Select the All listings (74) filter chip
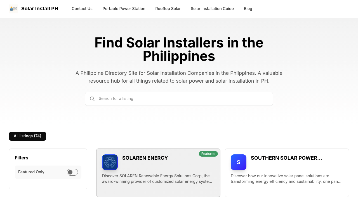This screenshot has height=201, width=358. (x=27, y=136)
